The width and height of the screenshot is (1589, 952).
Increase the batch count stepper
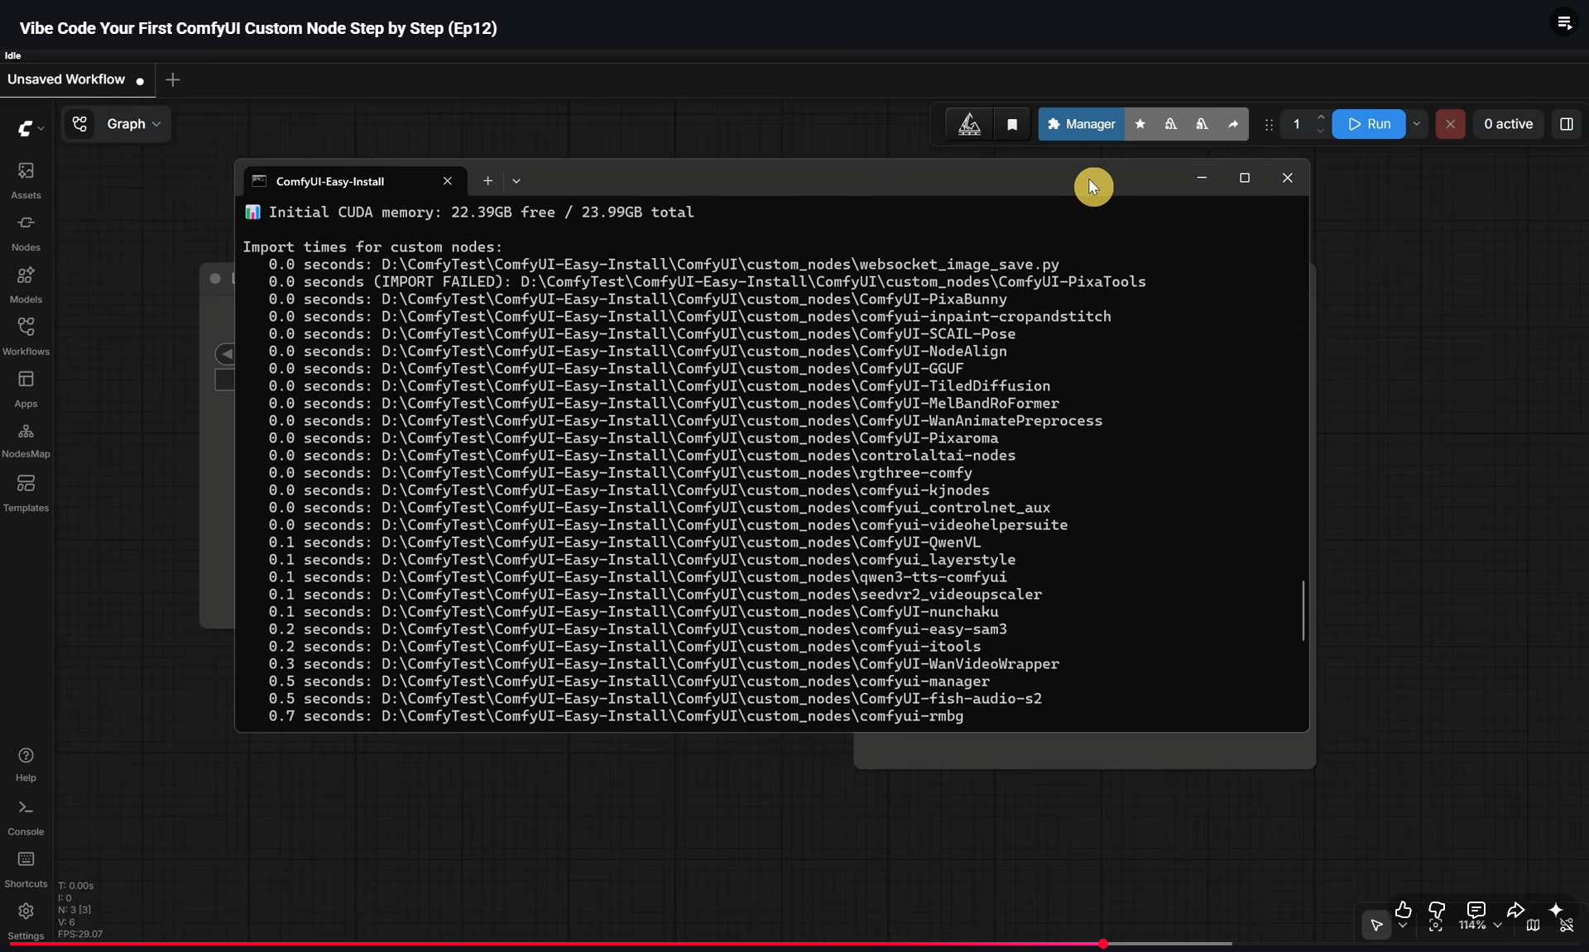point(1320,117)
